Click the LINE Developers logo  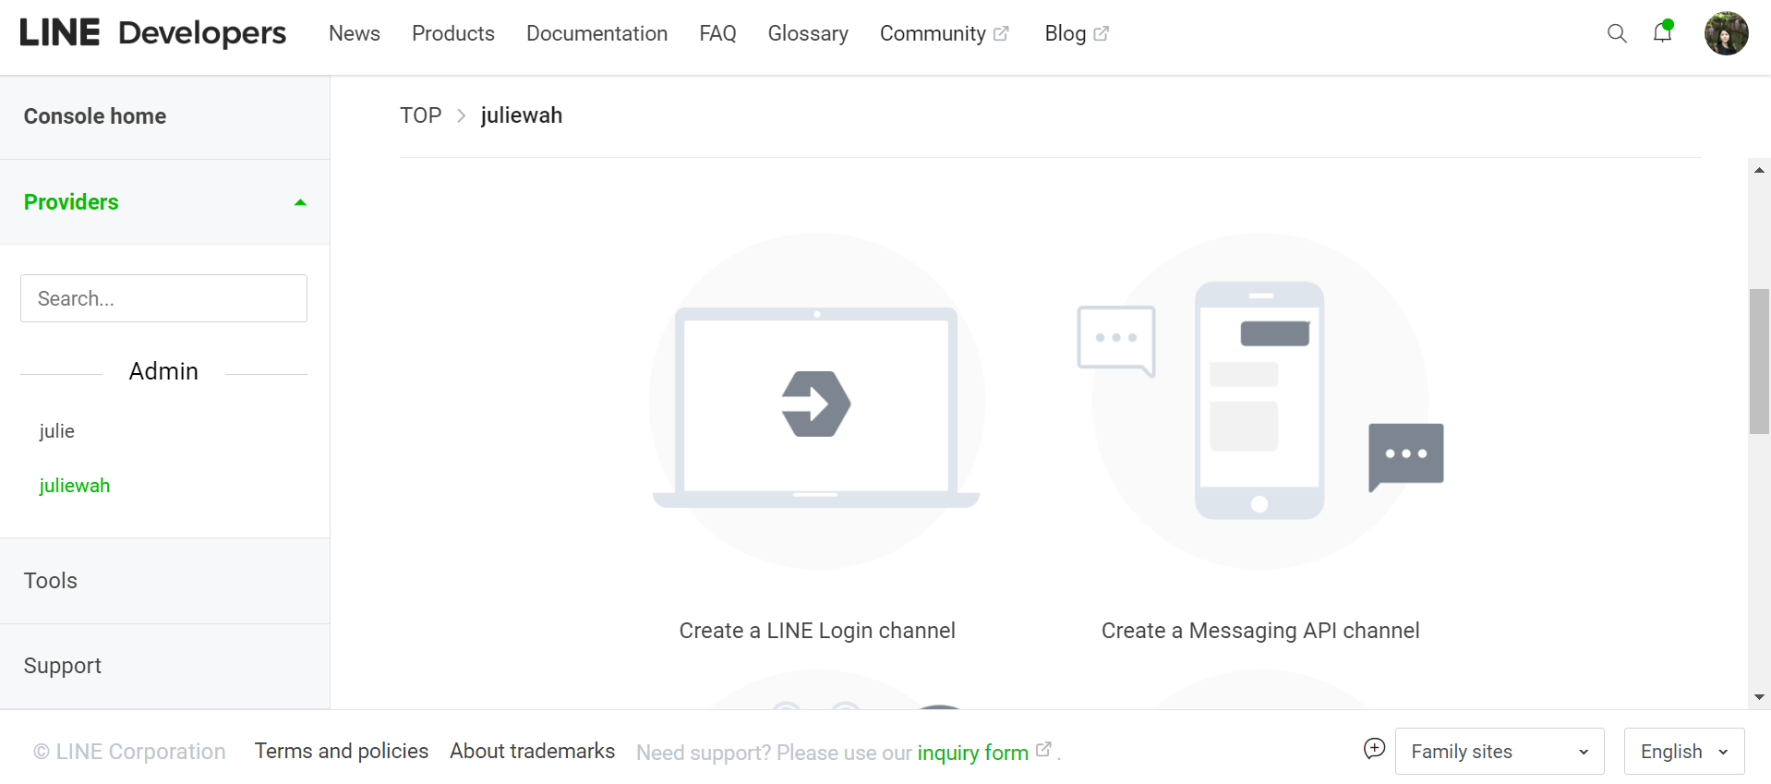tap(152, 33)
